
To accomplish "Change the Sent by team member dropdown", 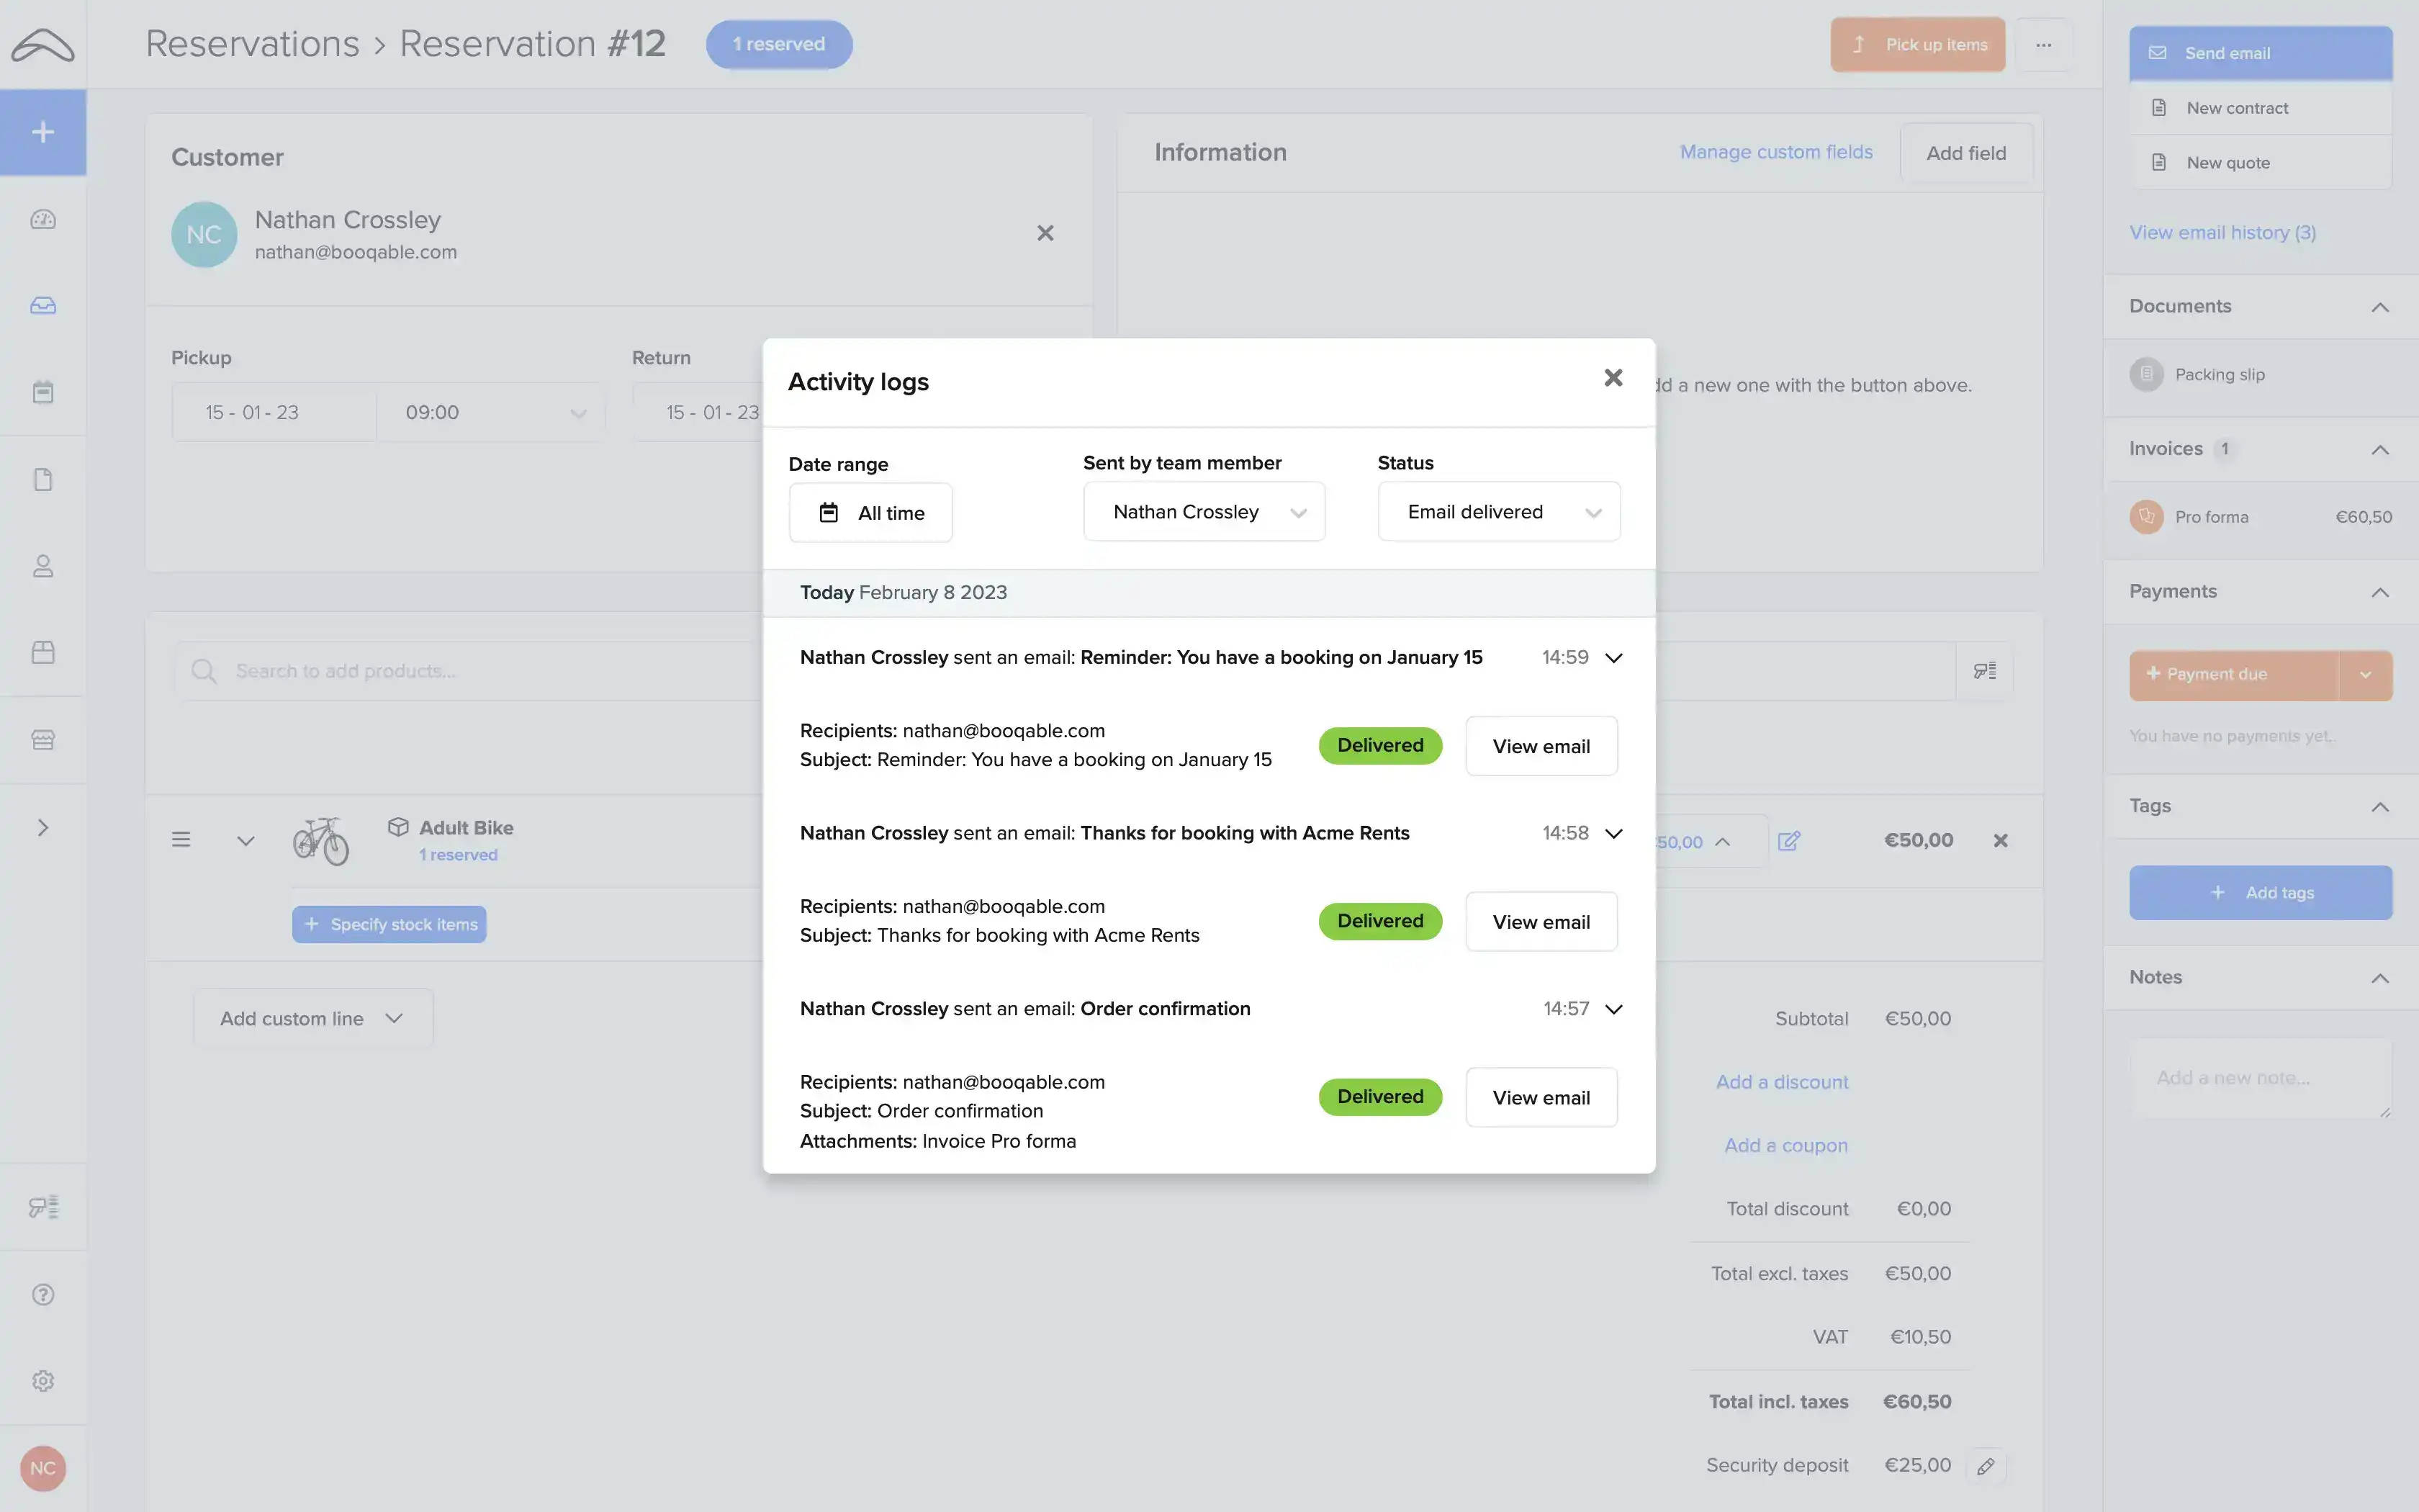I will point(1204,511).
